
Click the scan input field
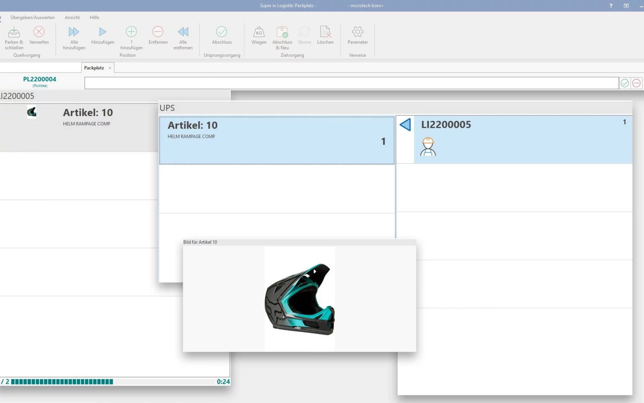(x=351, y=83)
